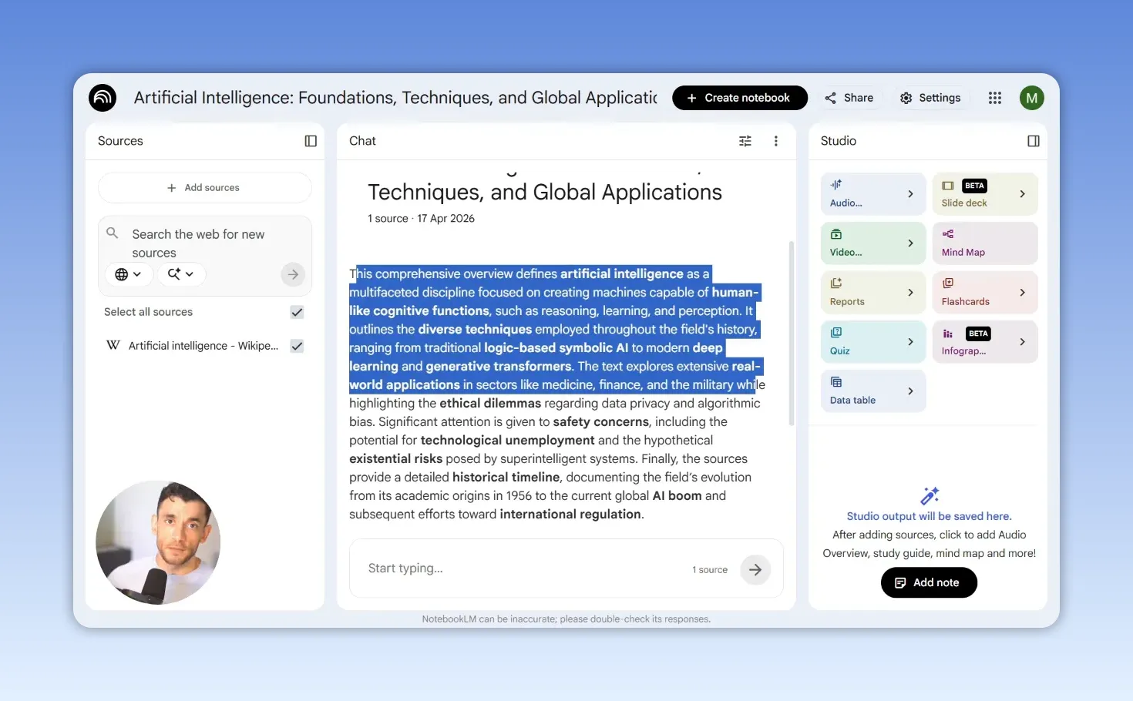The height and width of the screenshot is (701, 1133).
Task: Open the research mode dropdown
Action: click(x=181, y=274)
